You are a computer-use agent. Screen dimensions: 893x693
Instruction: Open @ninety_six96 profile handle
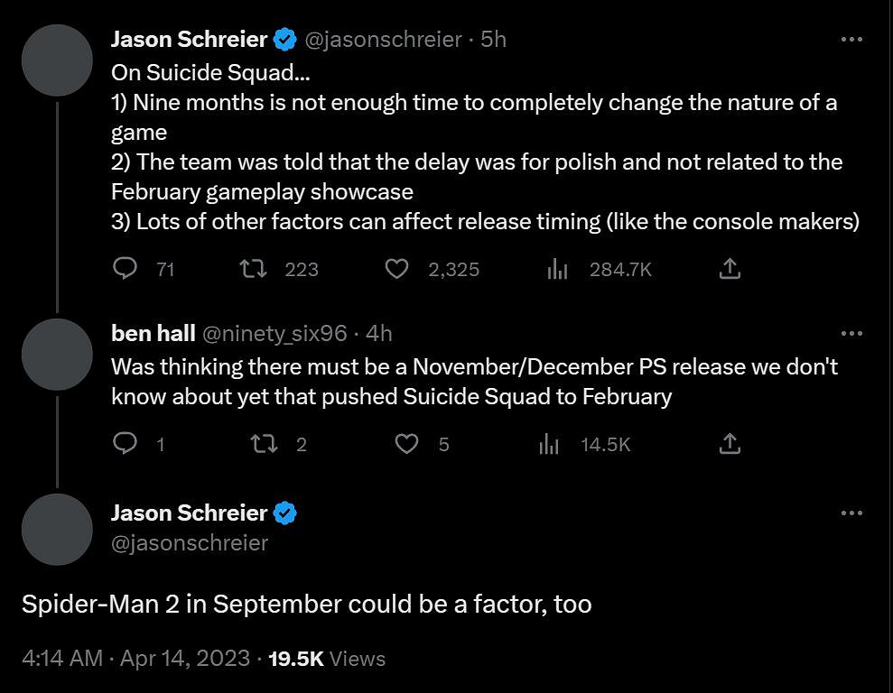click(x=274, y=334)
